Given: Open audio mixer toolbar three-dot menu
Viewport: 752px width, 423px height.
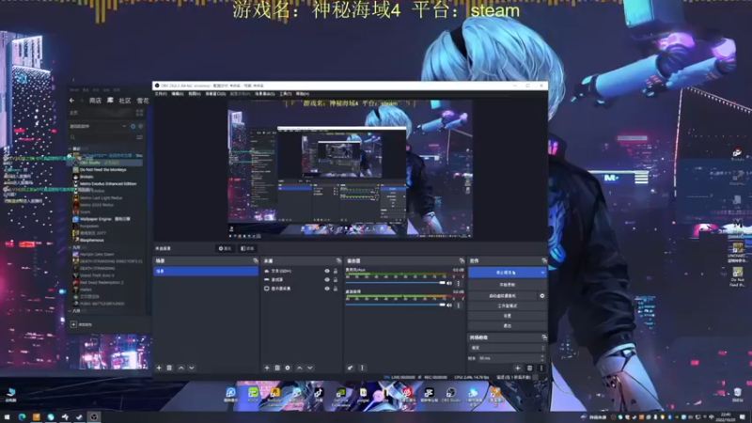Looking at the screenshot, I should tap(362, 368).
